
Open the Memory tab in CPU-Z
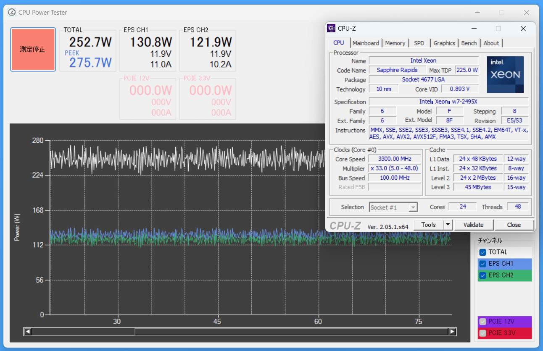click(x=395, y=43)
